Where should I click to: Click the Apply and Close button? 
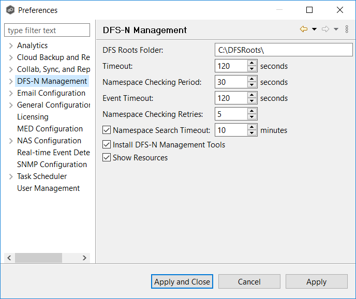coord(182,281)
